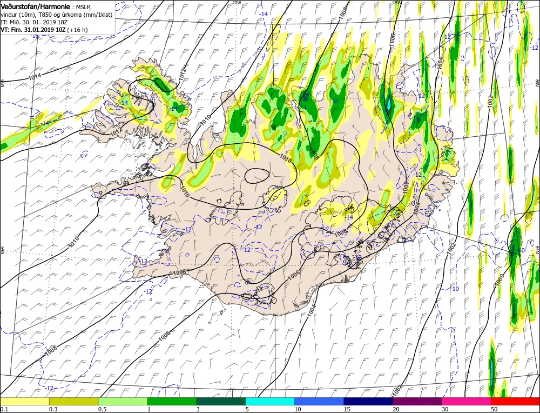Screen dimensions: 540x413
Task: Click the legend value 0.5
Action: coord(102,409)
